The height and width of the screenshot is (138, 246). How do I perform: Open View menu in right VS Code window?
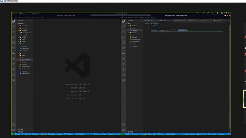(x=136, y=18)
